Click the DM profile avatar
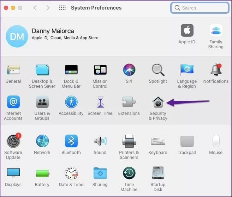Screen dimensions: 232x197 (17, 36)
